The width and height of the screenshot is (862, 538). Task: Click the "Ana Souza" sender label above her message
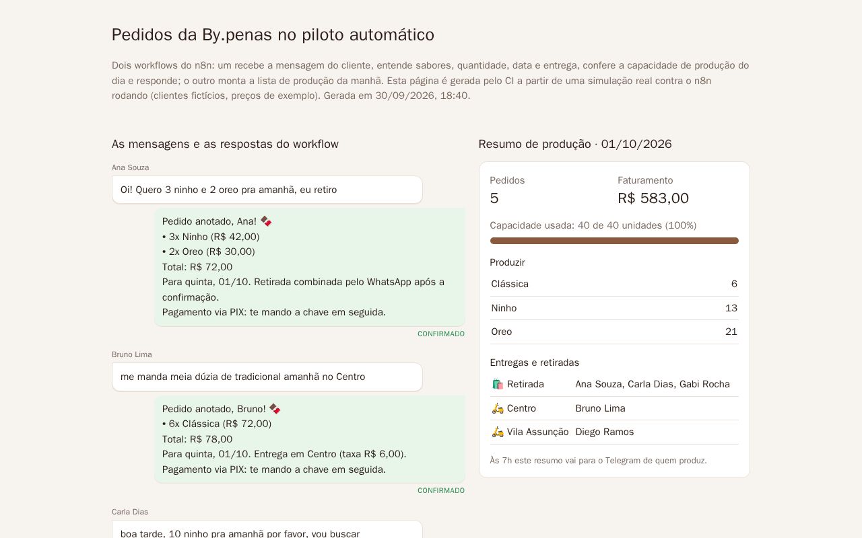(131, 167)
